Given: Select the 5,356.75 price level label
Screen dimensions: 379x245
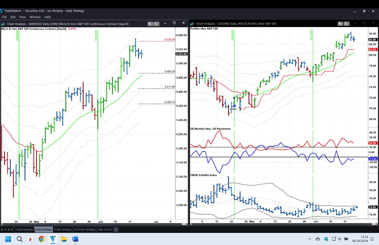Looking at the screenshot, I should click(x=170, y=102).
